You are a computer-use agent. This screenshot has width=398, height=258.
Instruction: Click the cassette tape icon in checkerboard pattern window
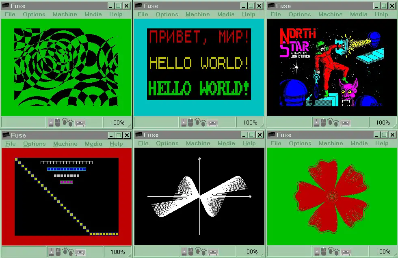pos(80,123)
